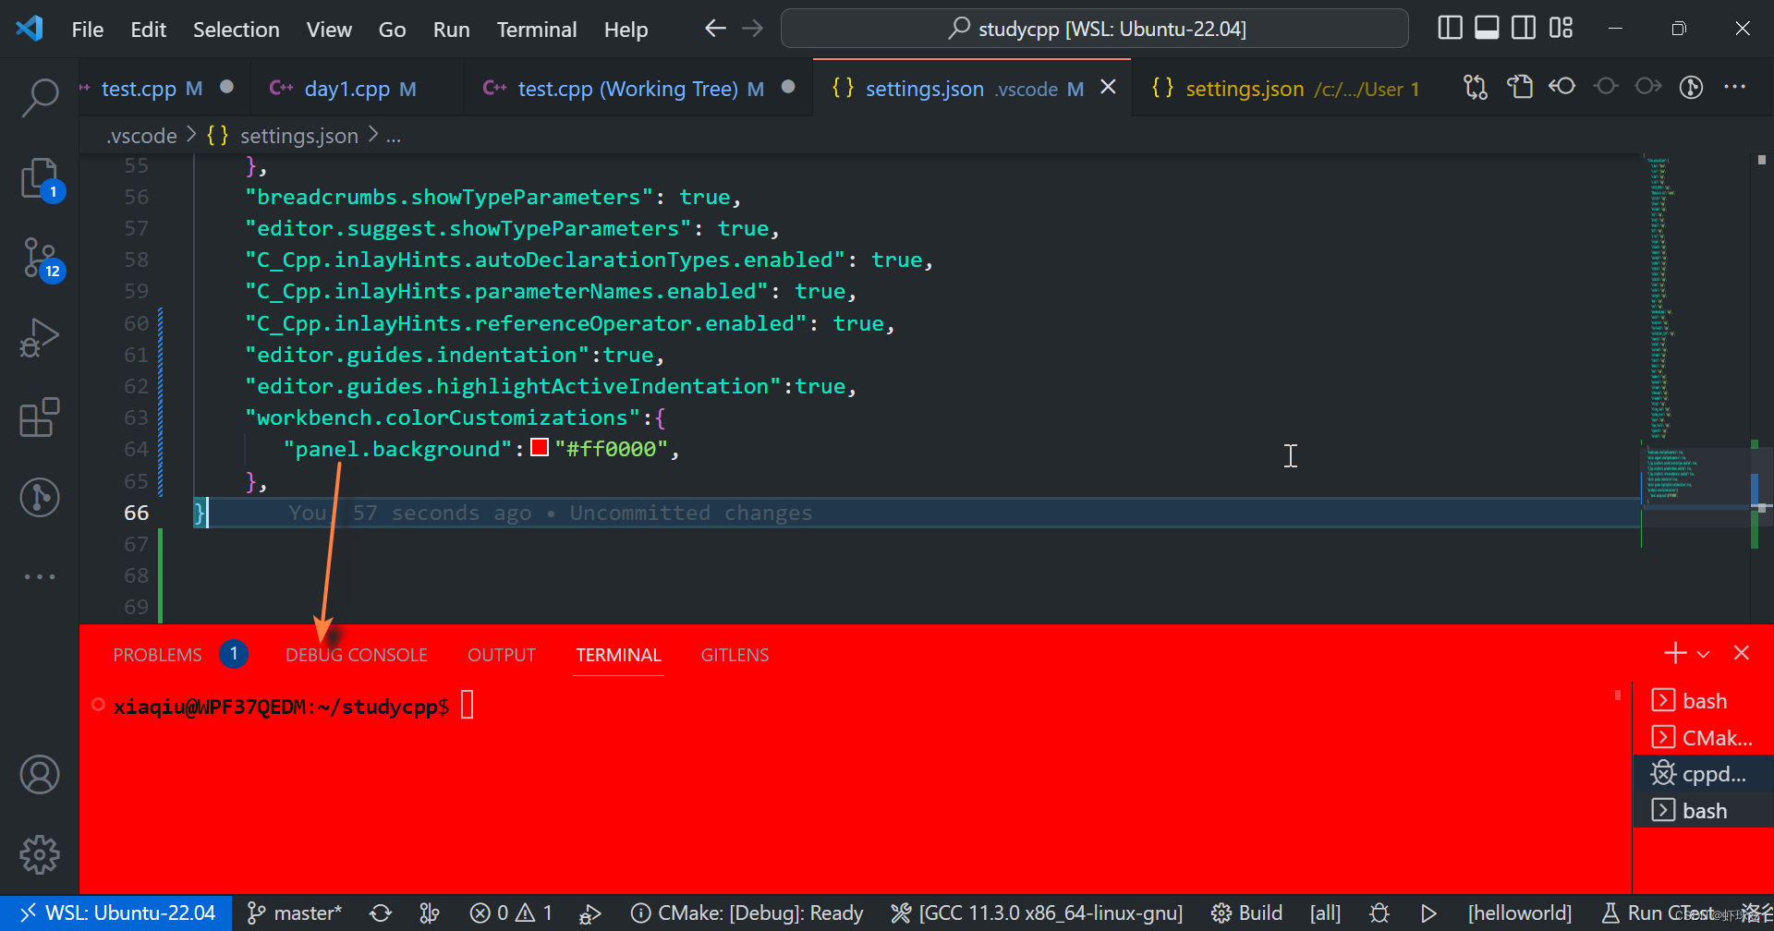Viewport: 1774px width, 931px height.
Task: Click the settings.json breadcrumb item
Action: 298,136
